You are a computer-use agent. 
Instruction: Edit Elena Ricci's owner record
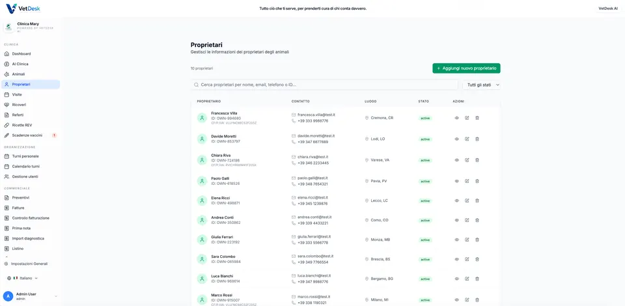467,201
